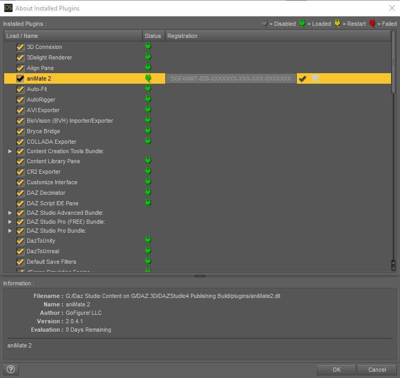The height and width of the screenshot is (378, 400).
Task: Uncheck the DazToUnreal plugin
Action: point(20,251)
